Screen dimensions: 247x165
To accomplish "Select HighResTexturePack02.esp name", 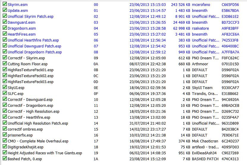I will (x=31, y=76).
